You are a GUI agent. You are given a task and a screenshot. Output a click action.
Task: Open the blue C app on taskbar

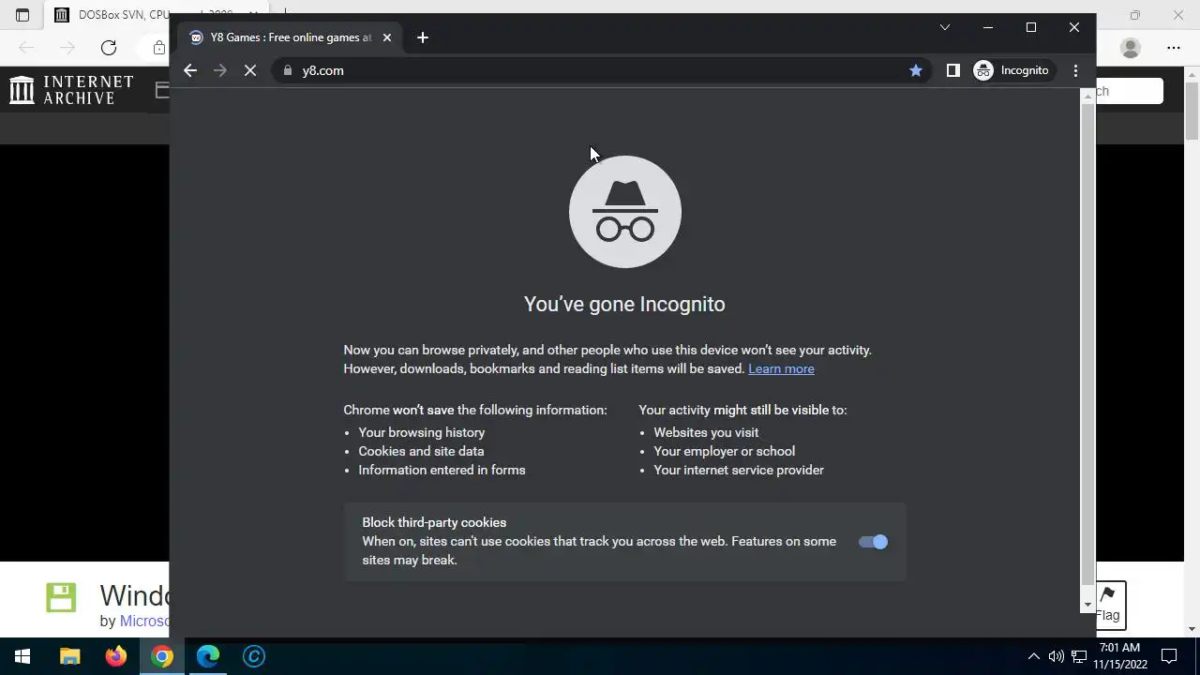pos(254,656)
